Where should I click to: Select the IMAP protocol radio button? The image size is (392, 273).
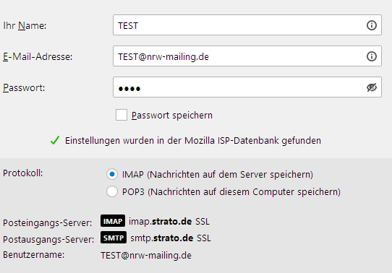[112, 174]
